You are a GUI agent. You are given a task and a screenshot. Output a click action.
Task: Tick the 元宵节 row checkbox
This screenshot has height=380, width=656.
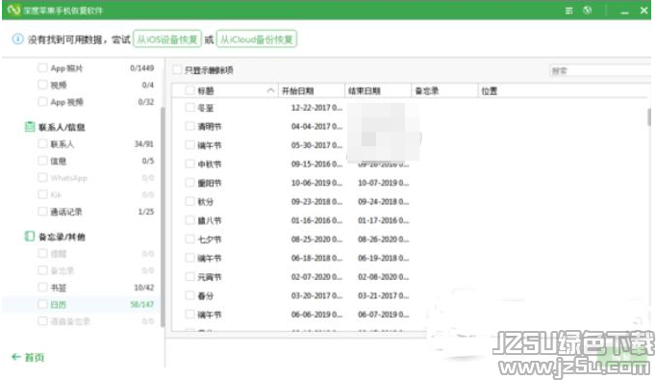[x=189, y=277]
